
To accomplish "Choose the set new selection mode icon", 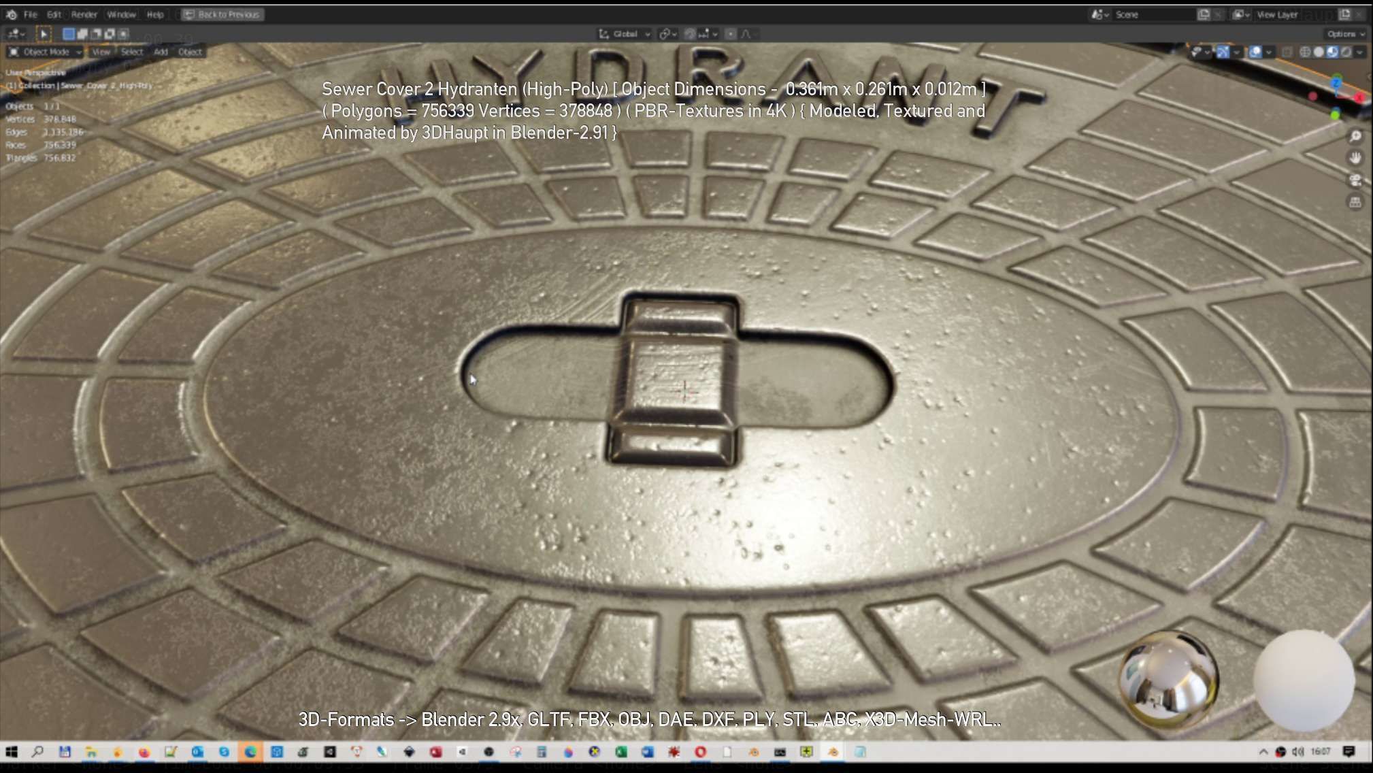I will coord(69,33).
